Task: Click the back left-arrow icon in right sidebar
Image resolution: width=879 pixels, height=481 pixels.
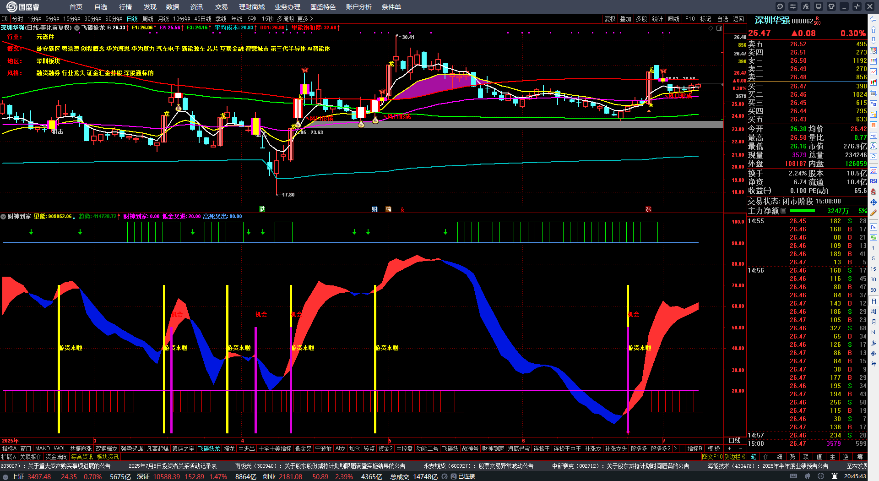Action: click(x=874, y=19)
